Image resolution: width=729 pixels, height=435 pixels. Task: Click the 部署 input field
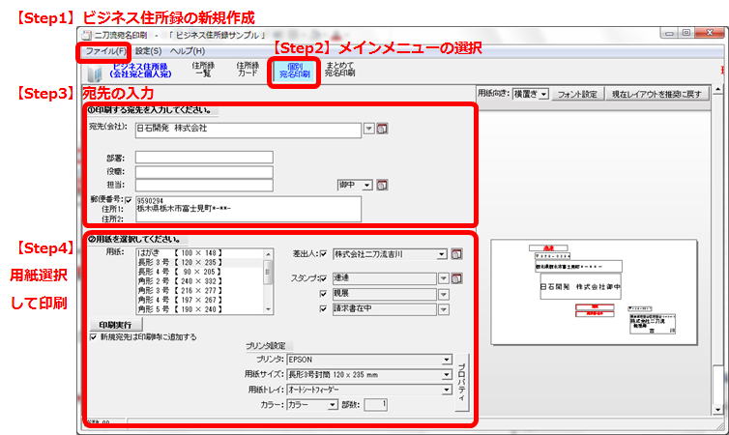click(x=204, y=158)
